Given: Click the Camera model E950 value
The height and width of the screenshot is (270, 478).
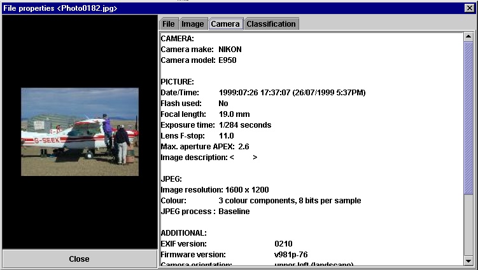Looking at the screenshot, I should click(x=227, y=60).
